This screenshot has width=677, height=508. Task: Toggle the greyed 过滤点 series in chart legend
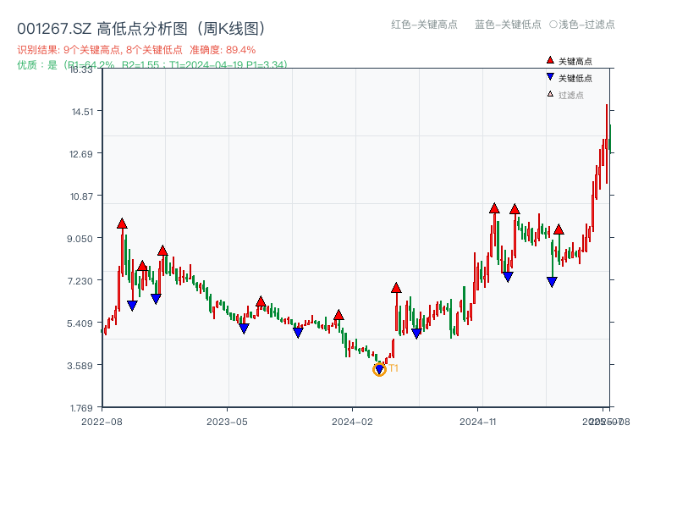(565, 95)
